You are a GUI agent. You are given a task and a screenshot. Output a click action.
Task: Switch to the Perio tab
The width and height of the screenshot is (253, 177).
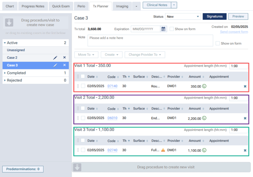point(81,6)
